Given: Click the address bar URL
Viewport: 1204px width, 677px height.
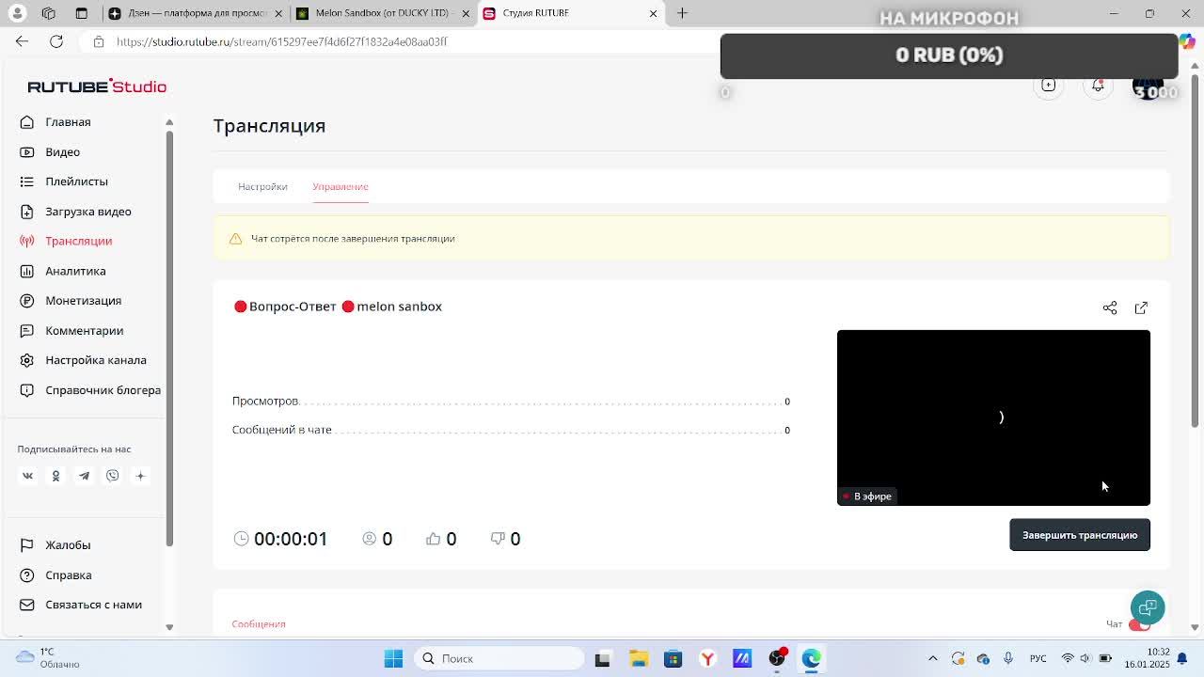Looking at the screenshot, I should click(x=282, y=41).
